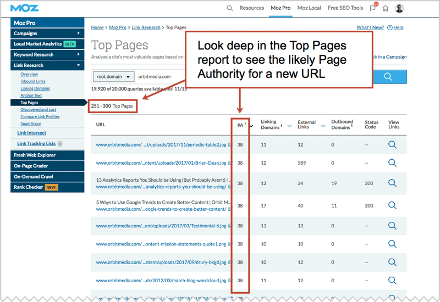Open the header search magnifier icon
Image resolution: width=440 pixels, height=302 pixels.
click(229, 8)
